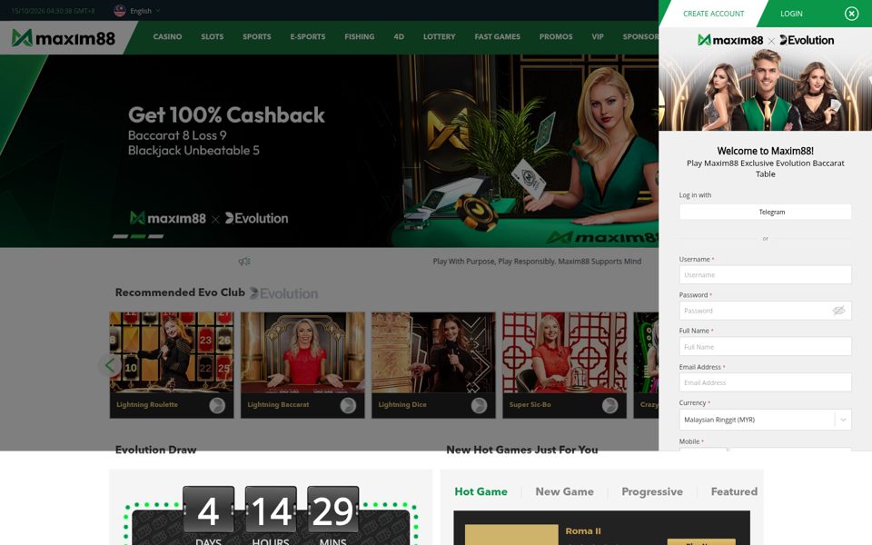Open the Promos menu
872x545 pixels.
pyautogui.click(x=556, y=36)
